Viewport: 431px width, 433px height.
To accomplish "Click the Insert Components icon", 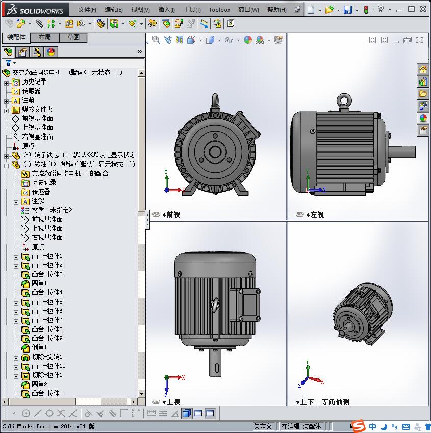I will coord(21,24).
